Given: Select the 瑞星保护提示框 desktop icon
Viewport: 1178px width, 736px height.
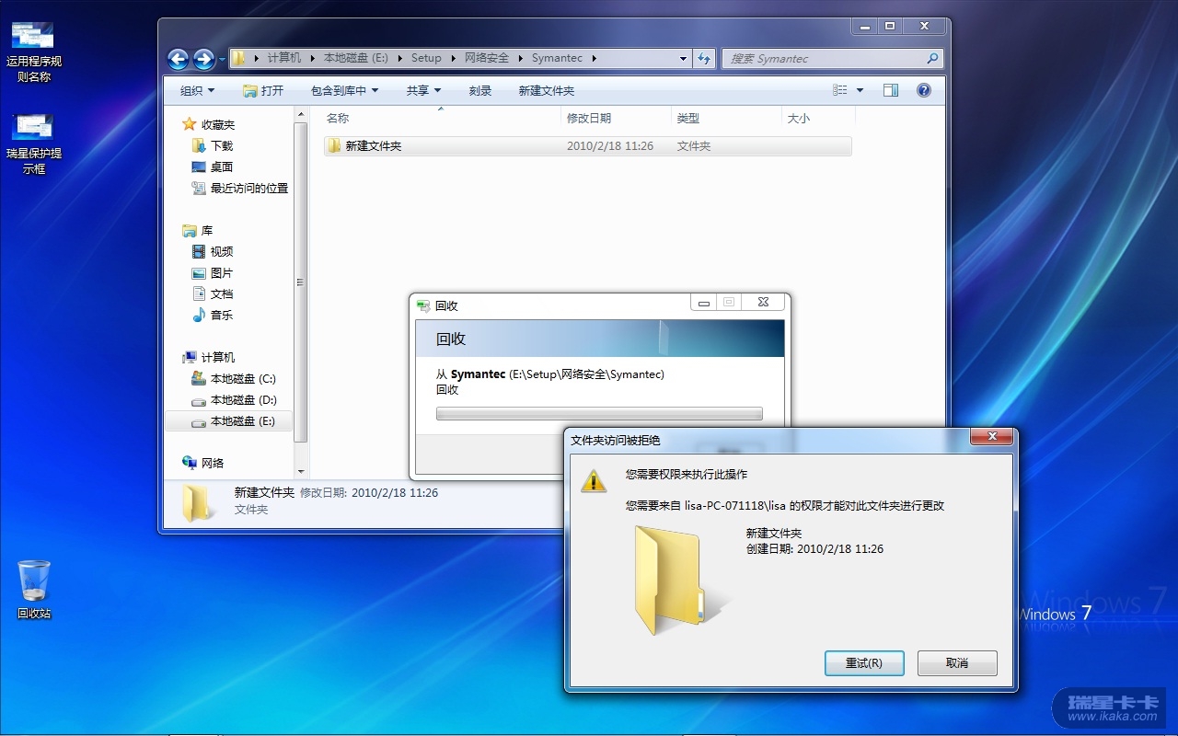Looking at the screenshot, I should tap(34, 144).
